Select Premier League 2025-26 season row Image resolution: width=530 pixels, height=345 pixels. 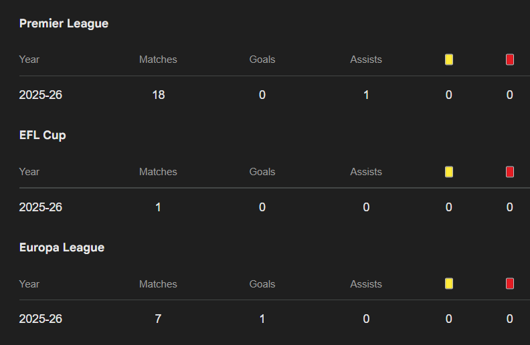tap(41, 95)
